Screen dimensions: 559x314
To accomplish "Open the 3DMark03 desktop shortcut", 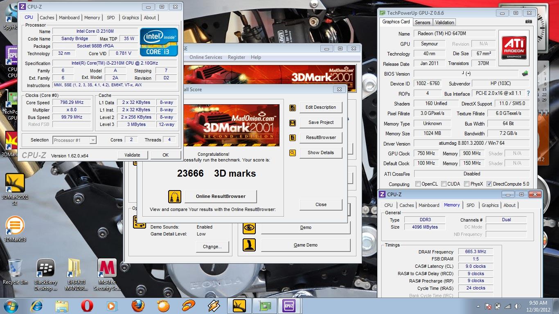I will click(15, 229).
